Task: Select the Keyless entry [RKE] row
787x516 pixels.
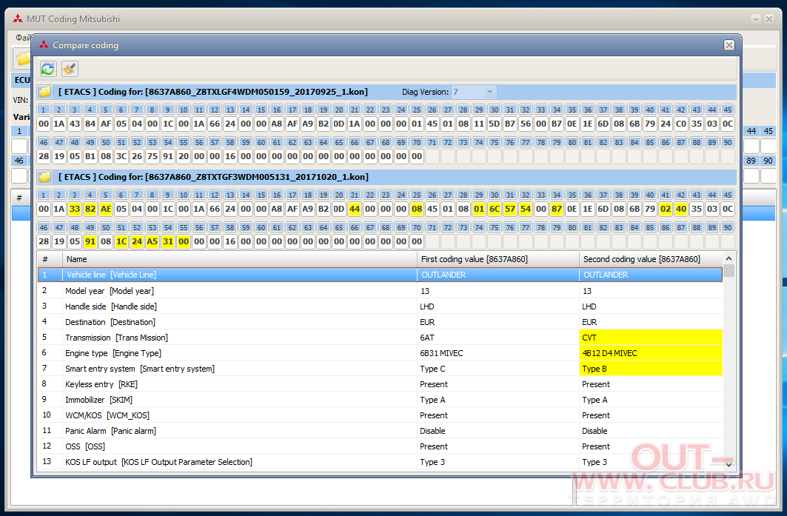Action: (x=380, y=384)
